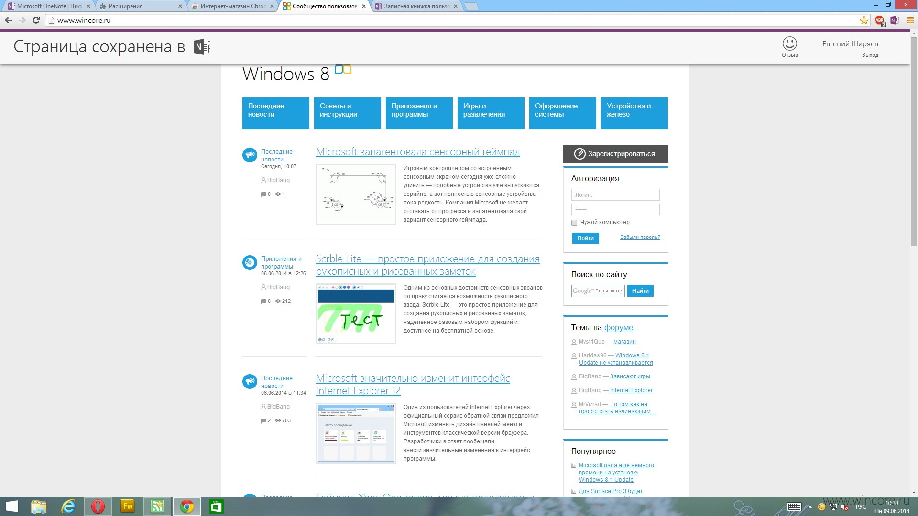This screenshot has height=516, width=918.
Task: Open forum topic 'Зависают игры'
Action: pyautogui.click(x=630, y=376)
